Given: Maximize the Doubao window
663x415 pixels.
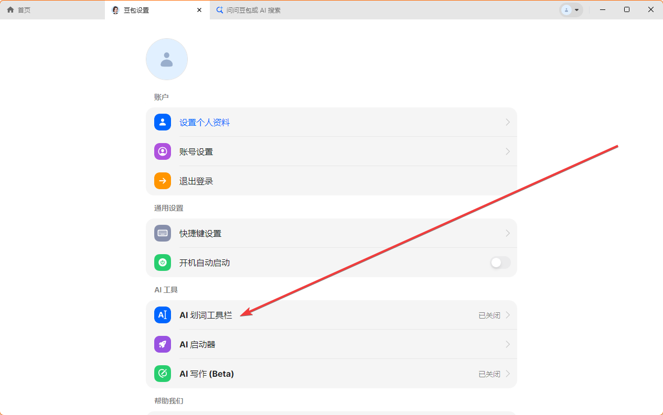Looking at the screenshot, I should [627, 10].
